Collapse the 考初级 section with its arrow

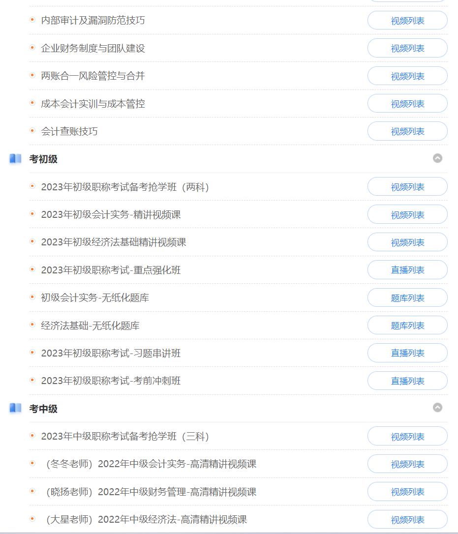(437, 158)
